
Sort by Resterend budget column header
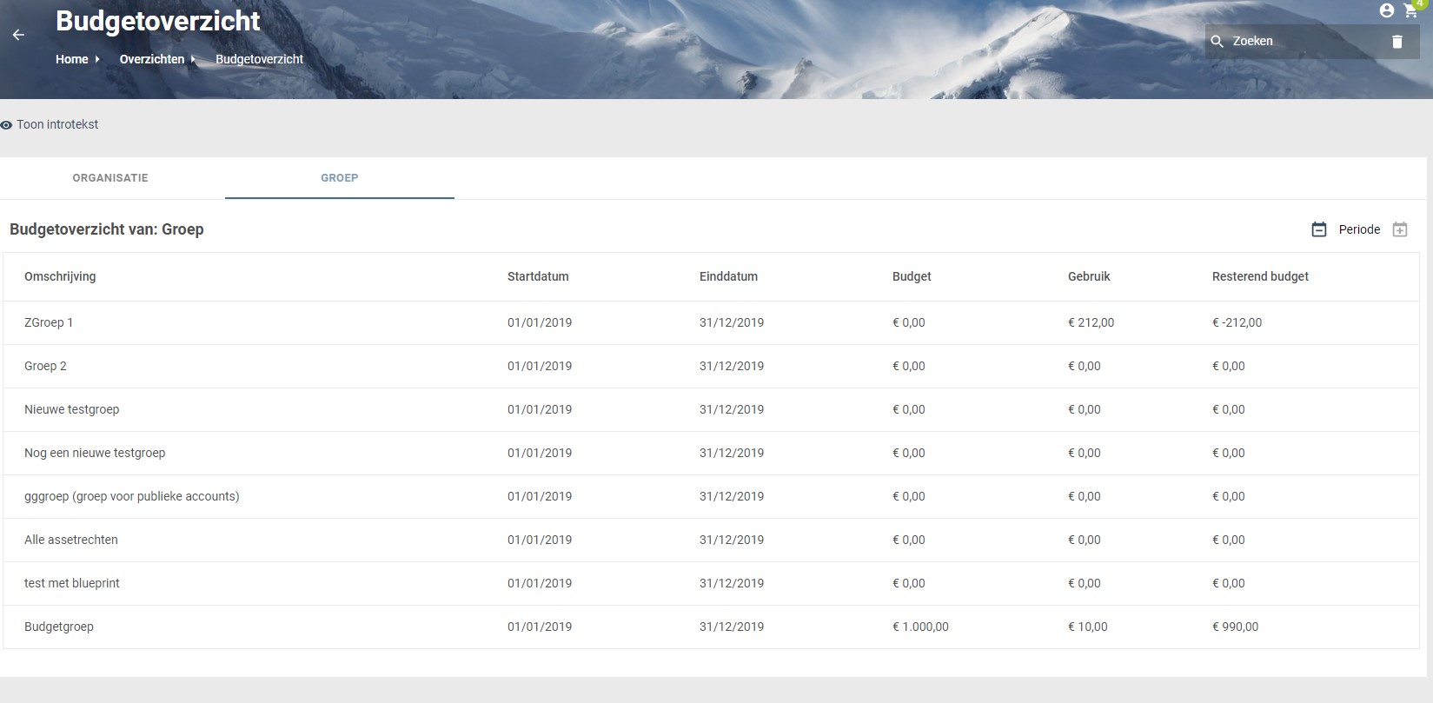(x=1260, y=276)
